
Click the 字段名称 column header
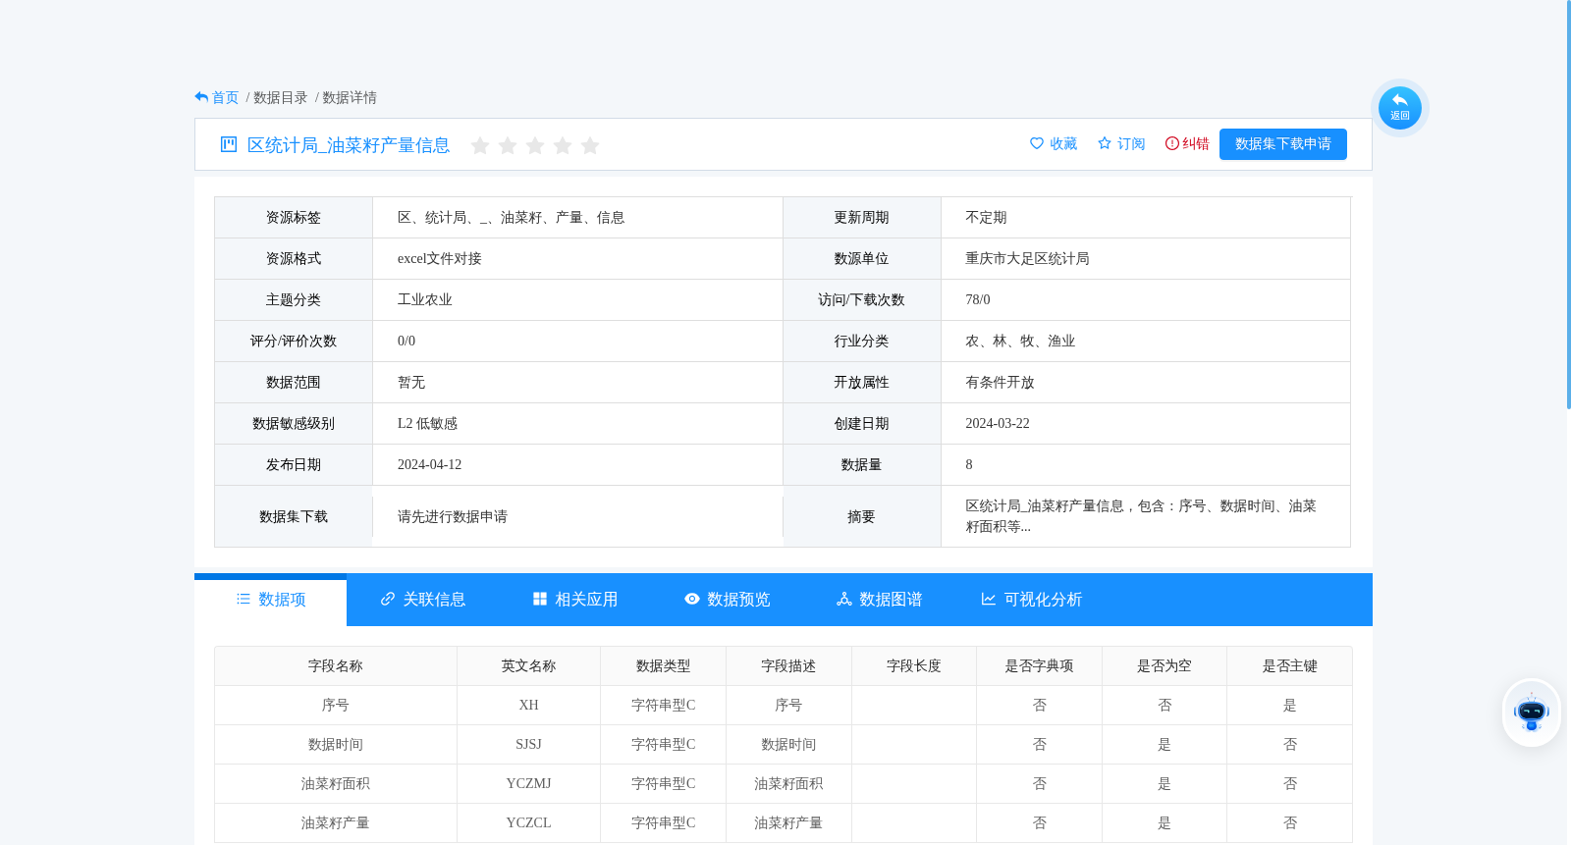[x=336, y=666]
